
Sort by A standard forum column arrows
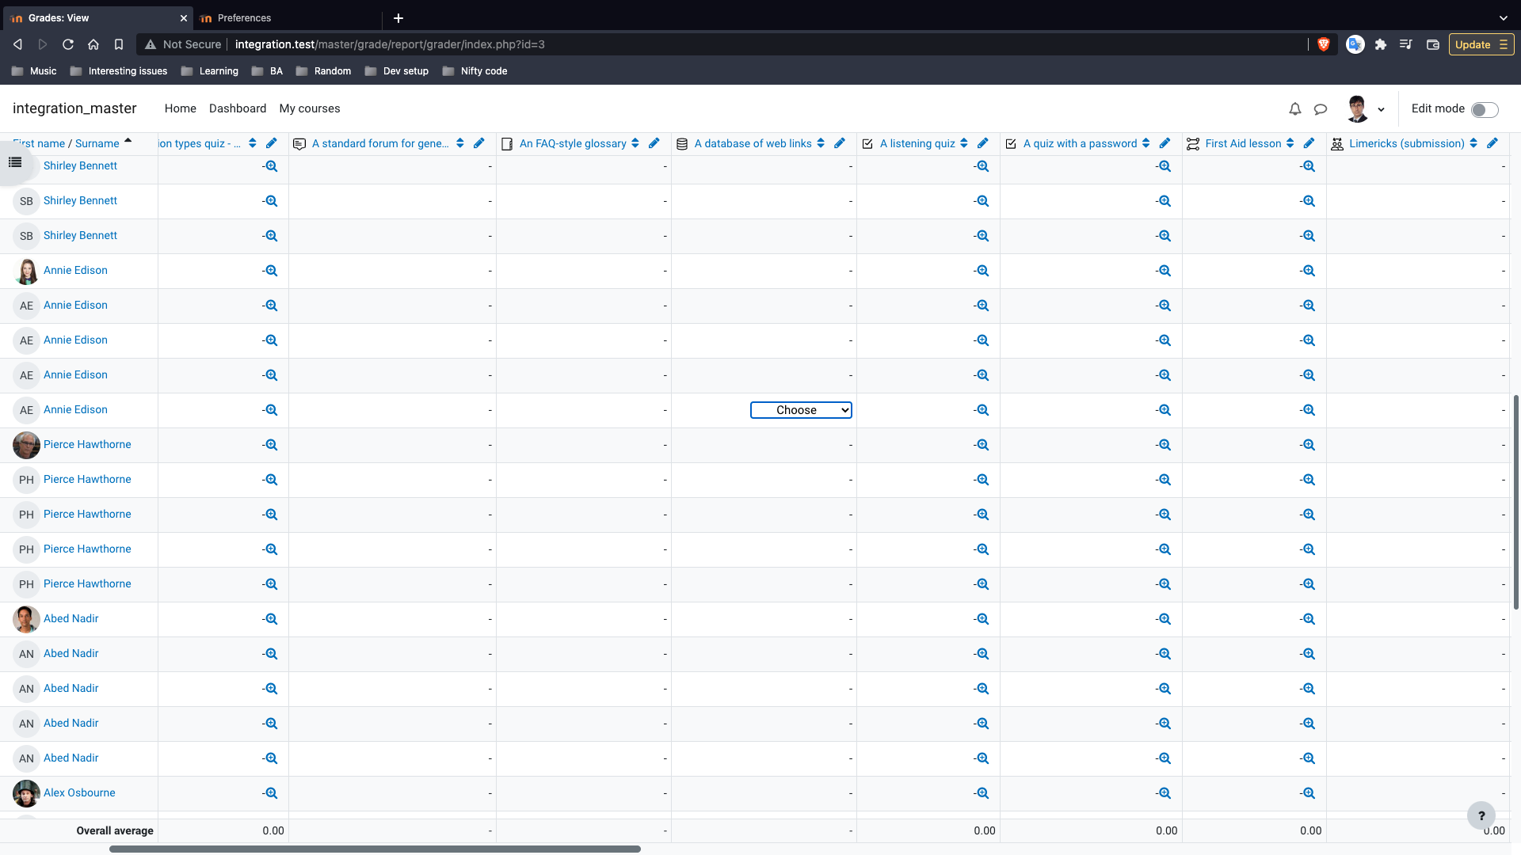(460, 143)
